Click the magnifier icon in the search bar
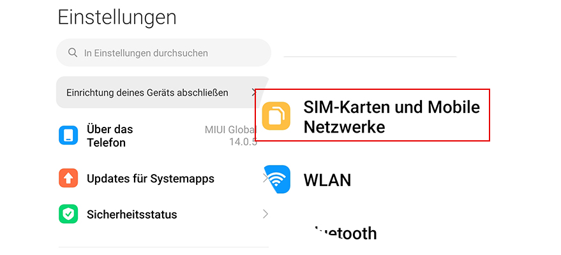This screenshot has width=561, height=255. (73, 53)
